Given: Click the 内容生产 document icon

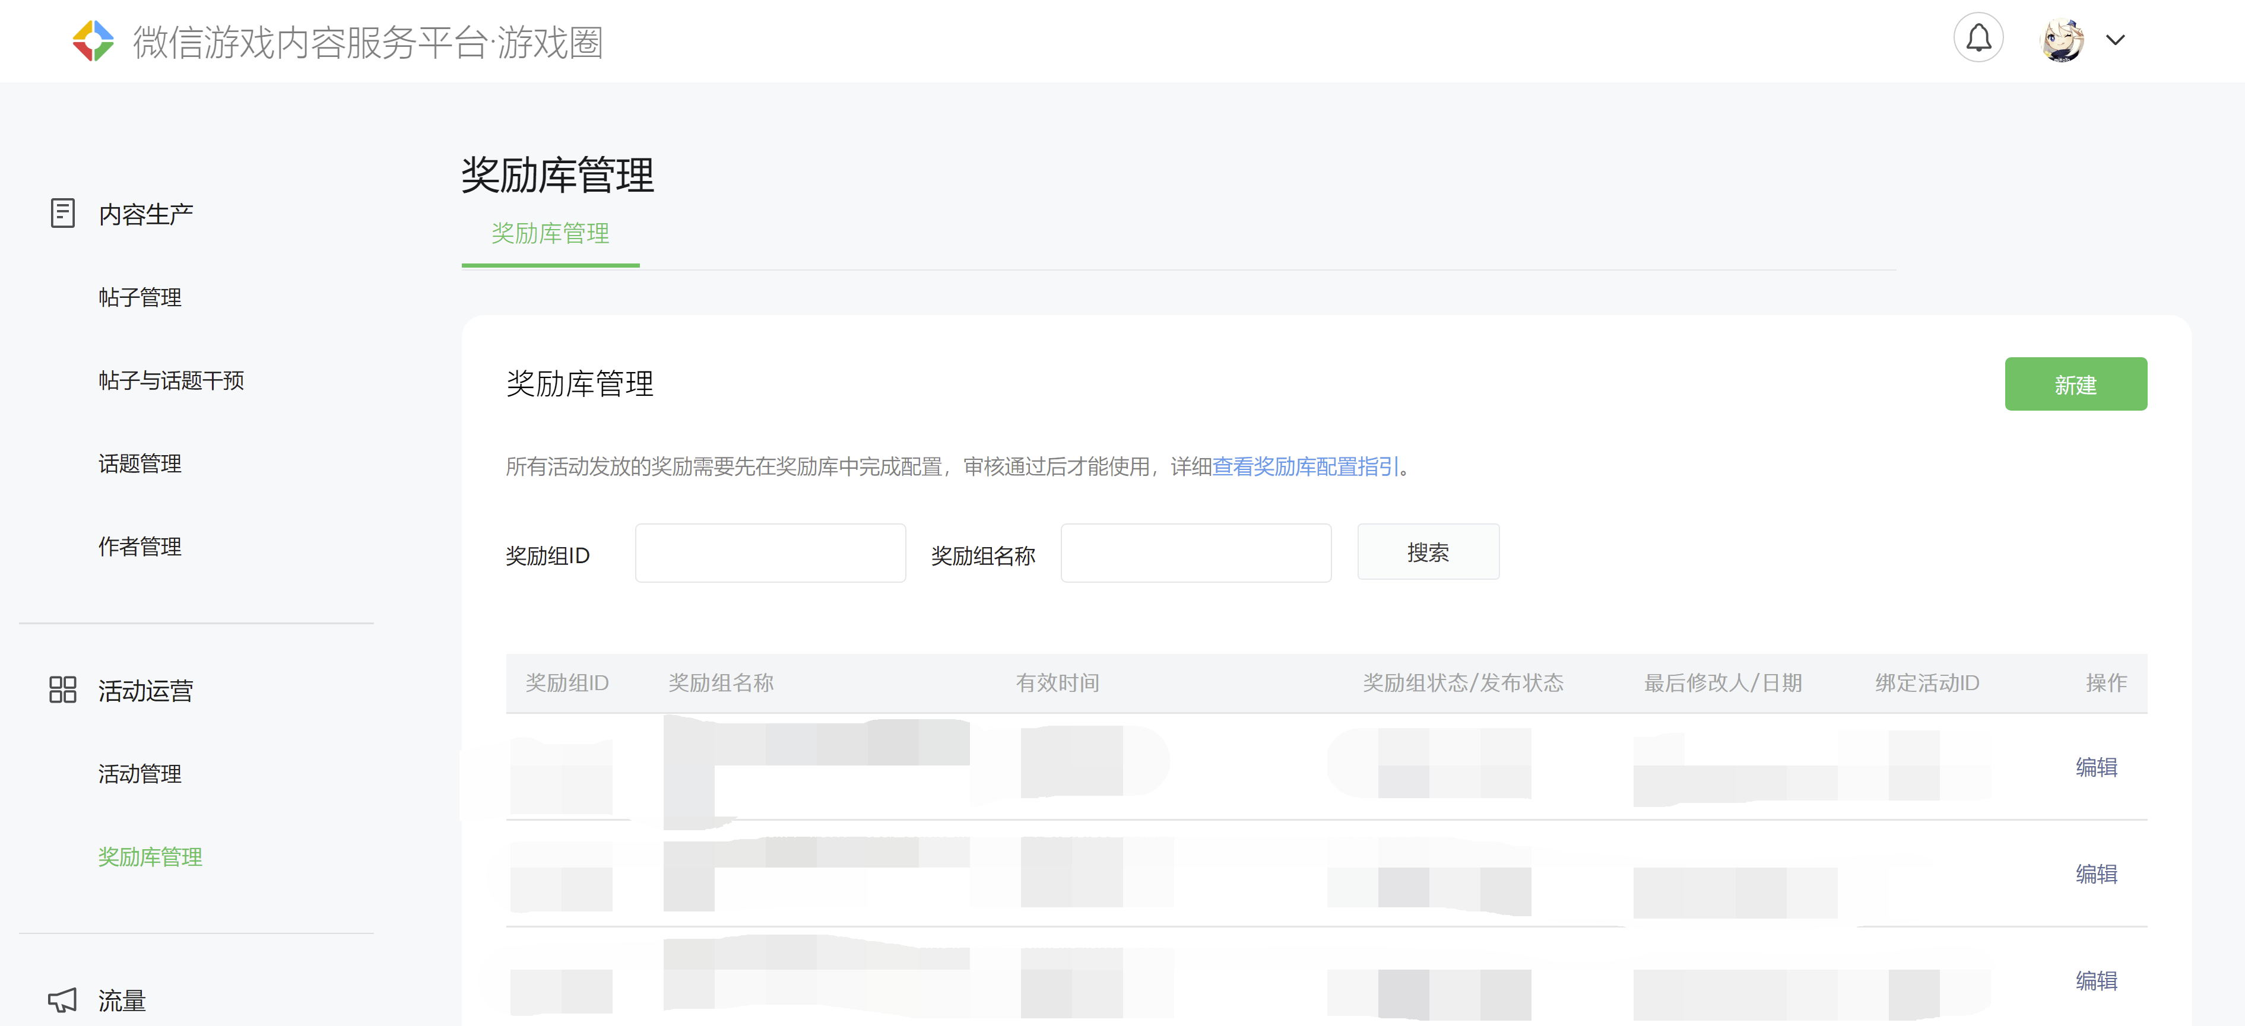Looking at the screenshot, I should point(63,214).
